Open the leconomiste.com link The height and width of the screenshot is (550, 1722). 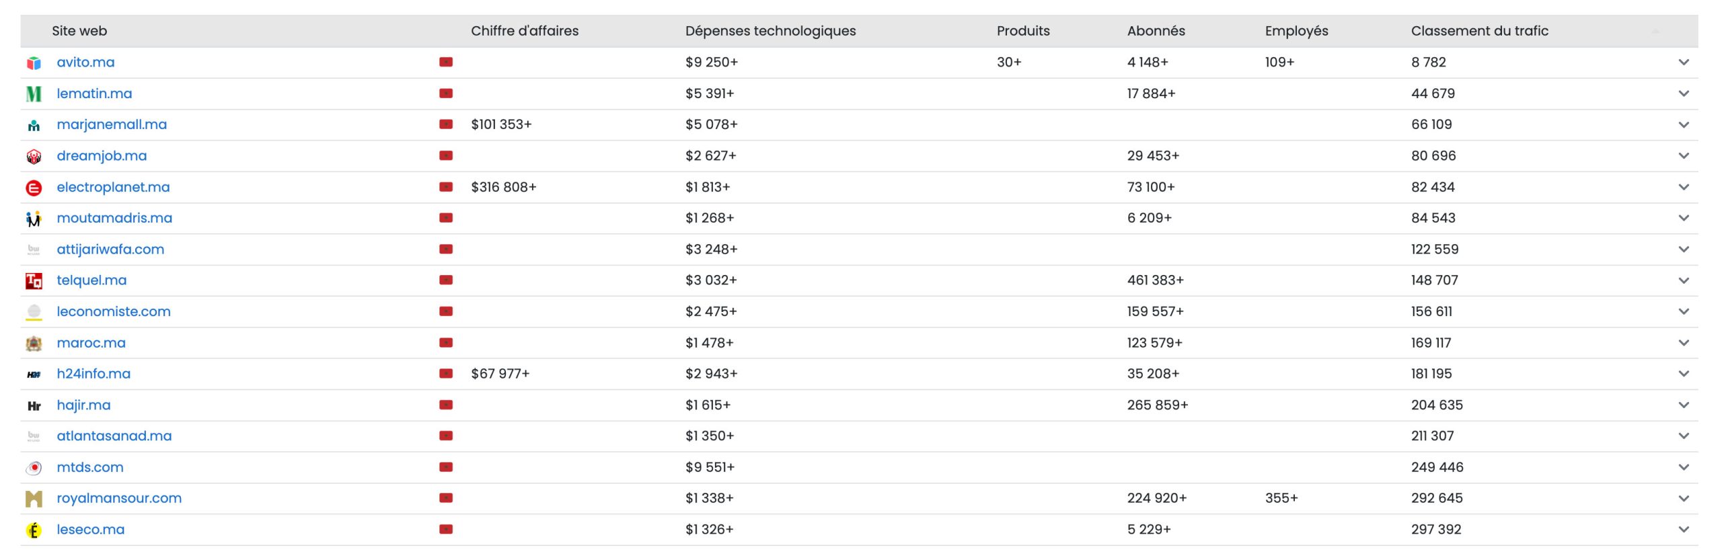[114, 312]
